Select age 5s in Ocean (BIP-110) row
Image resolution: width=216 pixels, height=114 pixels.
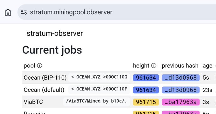tap(206, 78)
